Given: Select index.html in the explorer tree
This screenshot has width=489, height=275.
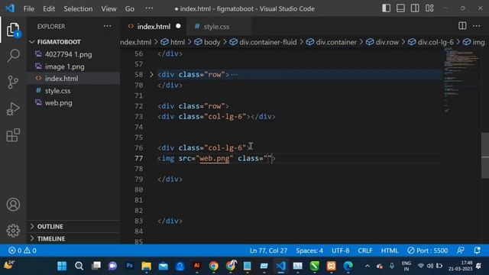Looking at the screenshot, I should pyautogui.click(x=61, y=79).
